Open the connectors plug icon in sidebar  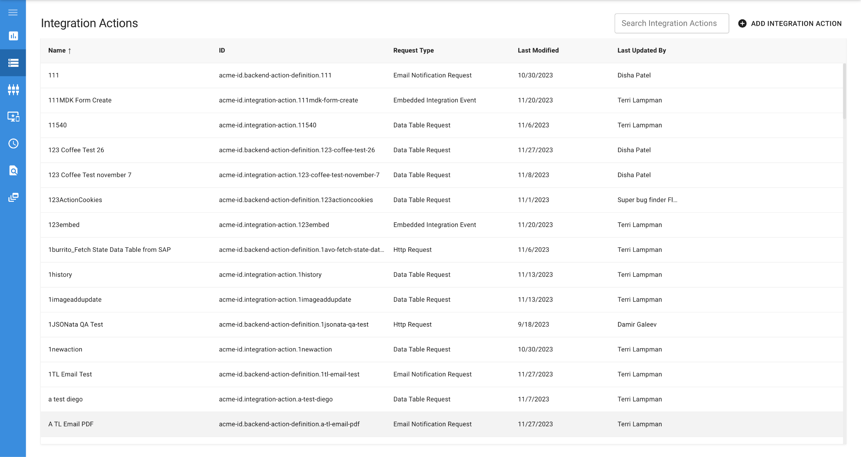tap(13, 90)
